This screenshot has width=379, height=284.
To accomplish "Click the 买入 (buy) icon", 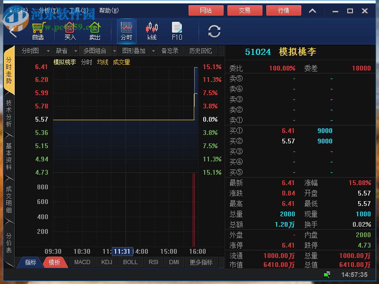I will click(69, 31).
